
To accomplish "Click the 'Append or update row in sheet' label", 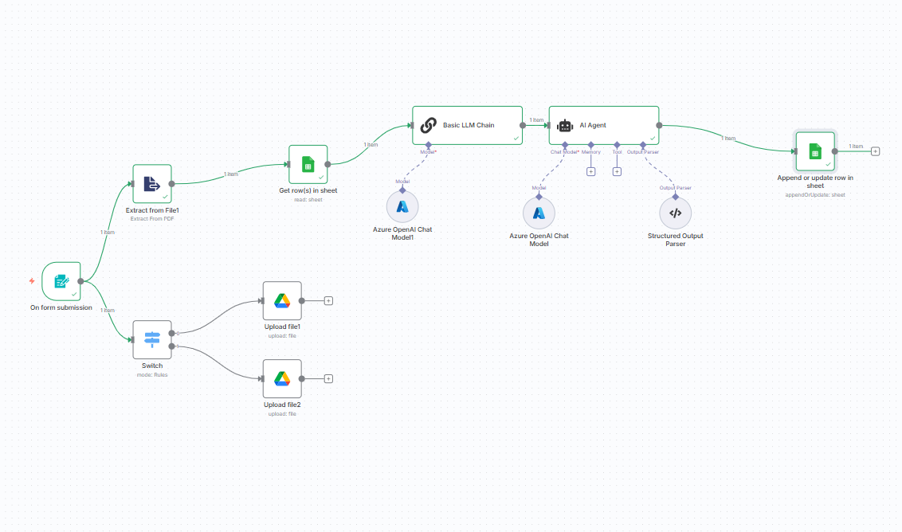I will [814, 182].
